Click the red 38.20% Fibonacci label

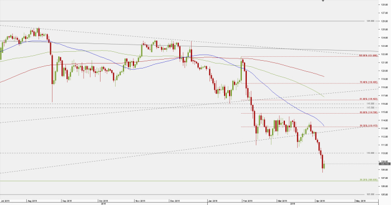coord(369,126)
